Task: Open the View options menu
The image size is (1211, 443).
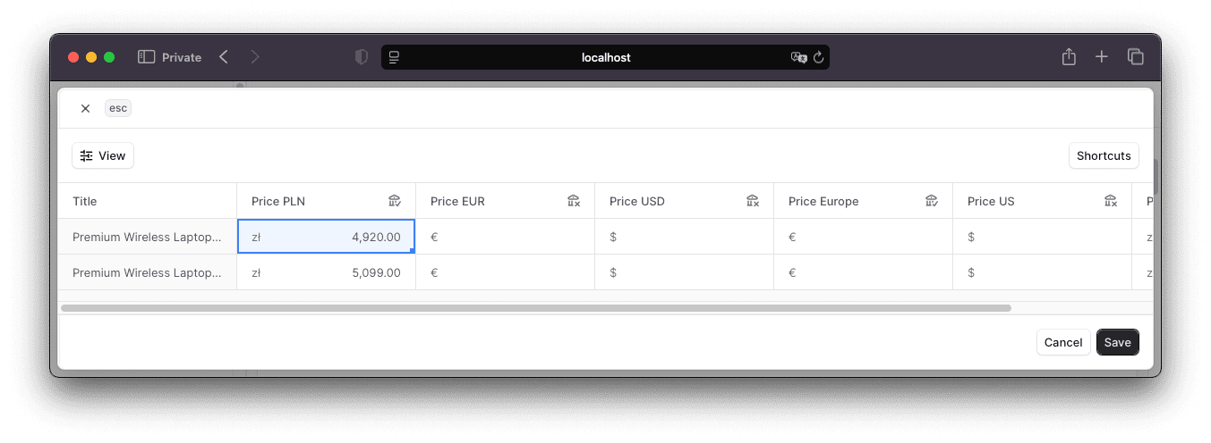Action: [103, 155]
